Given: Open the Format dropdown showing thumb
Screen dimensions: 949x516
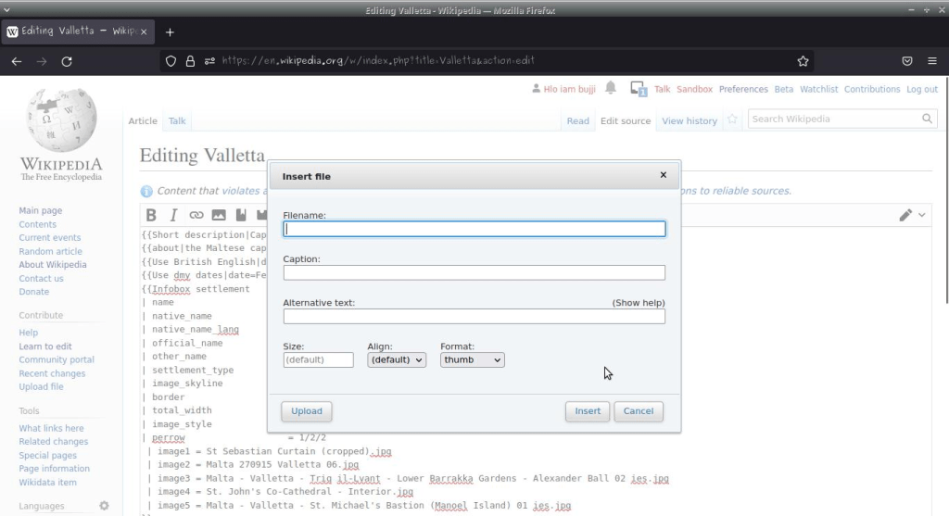Looking at the screenshot, I should coord(473,359).
